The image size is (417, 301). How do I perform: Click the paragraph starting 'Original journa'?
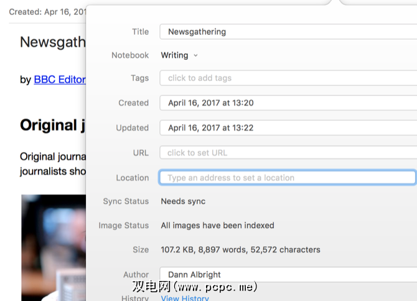coord(52,163)
